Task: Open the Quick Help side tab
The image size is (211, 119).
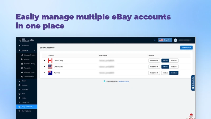Action: tap(193, 83)
